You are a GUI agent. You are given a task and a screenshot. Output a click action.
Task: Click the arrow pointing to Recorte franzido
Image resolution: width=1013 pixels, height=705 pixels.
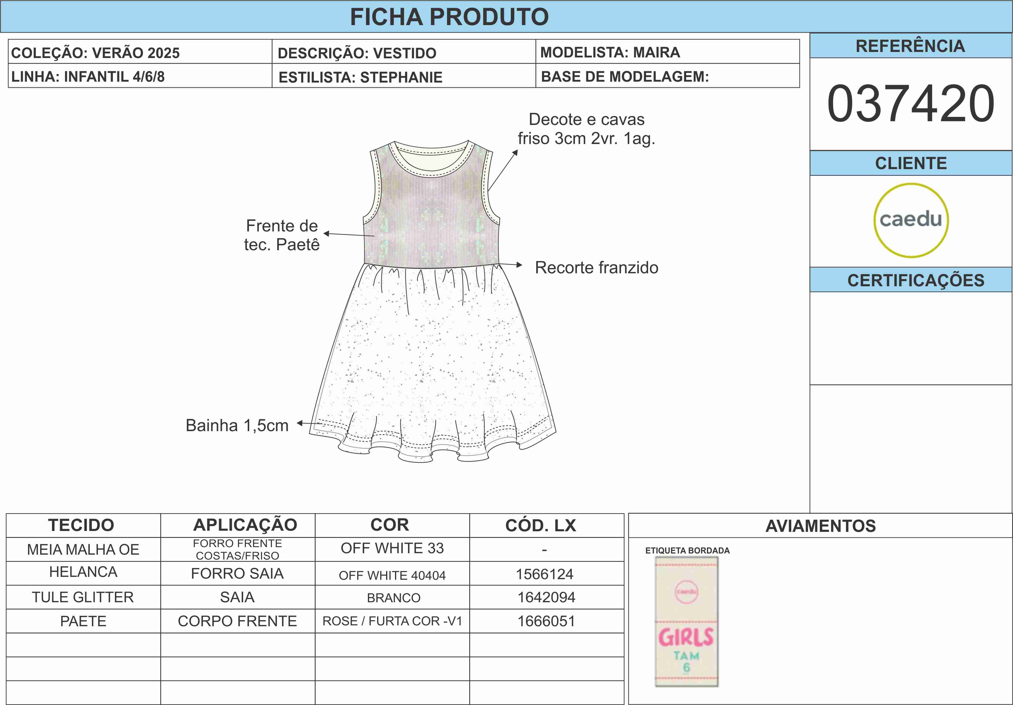point(511,265)
